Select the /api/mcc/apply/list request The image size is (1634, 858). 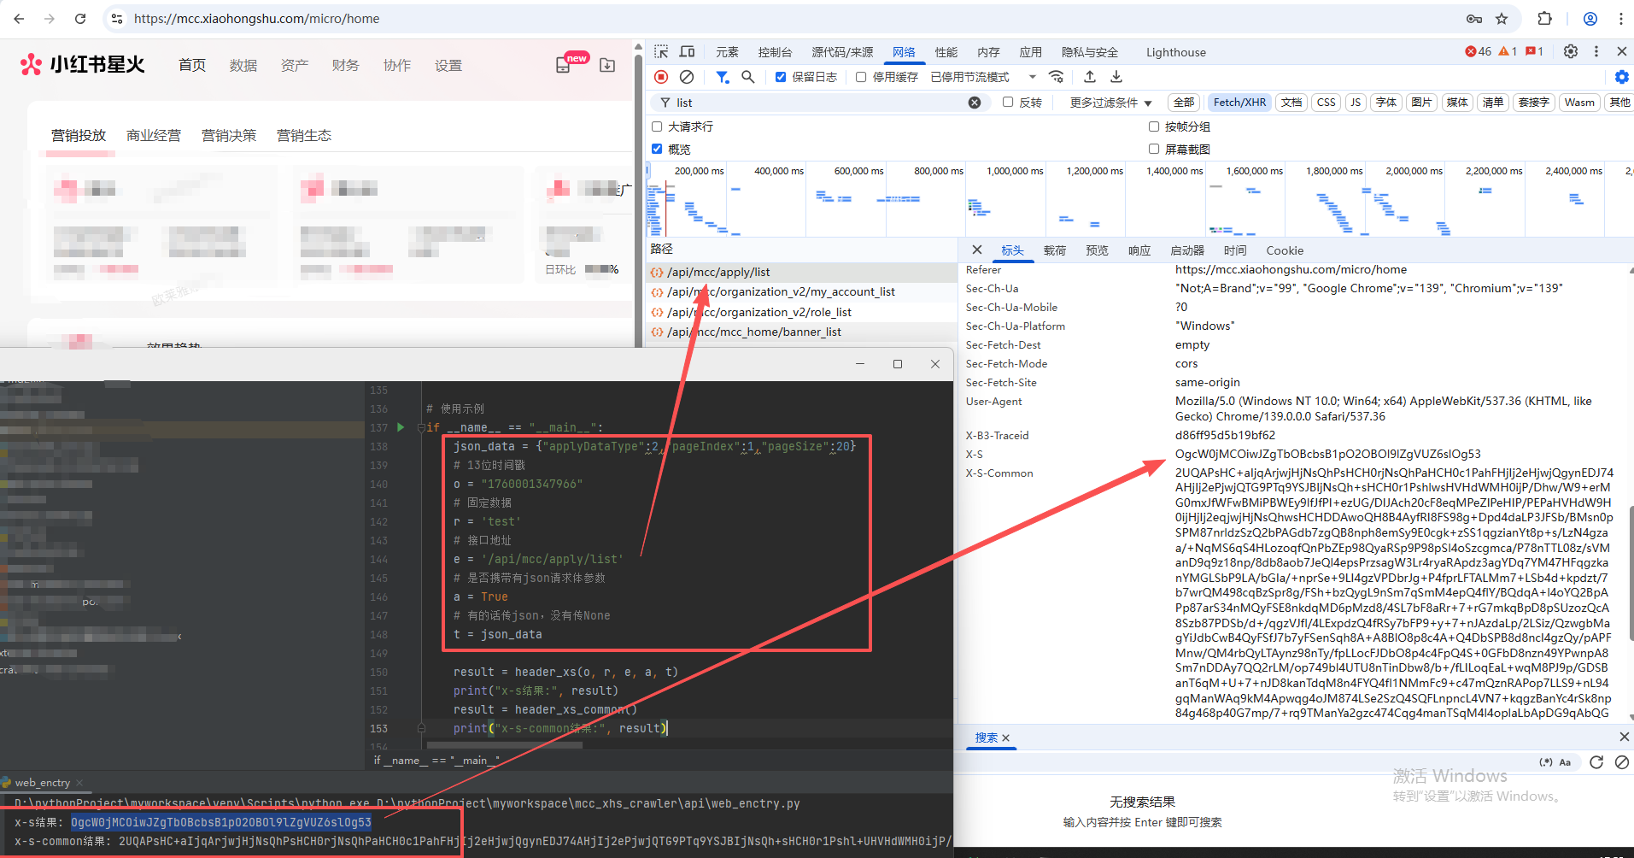[718, 273]
